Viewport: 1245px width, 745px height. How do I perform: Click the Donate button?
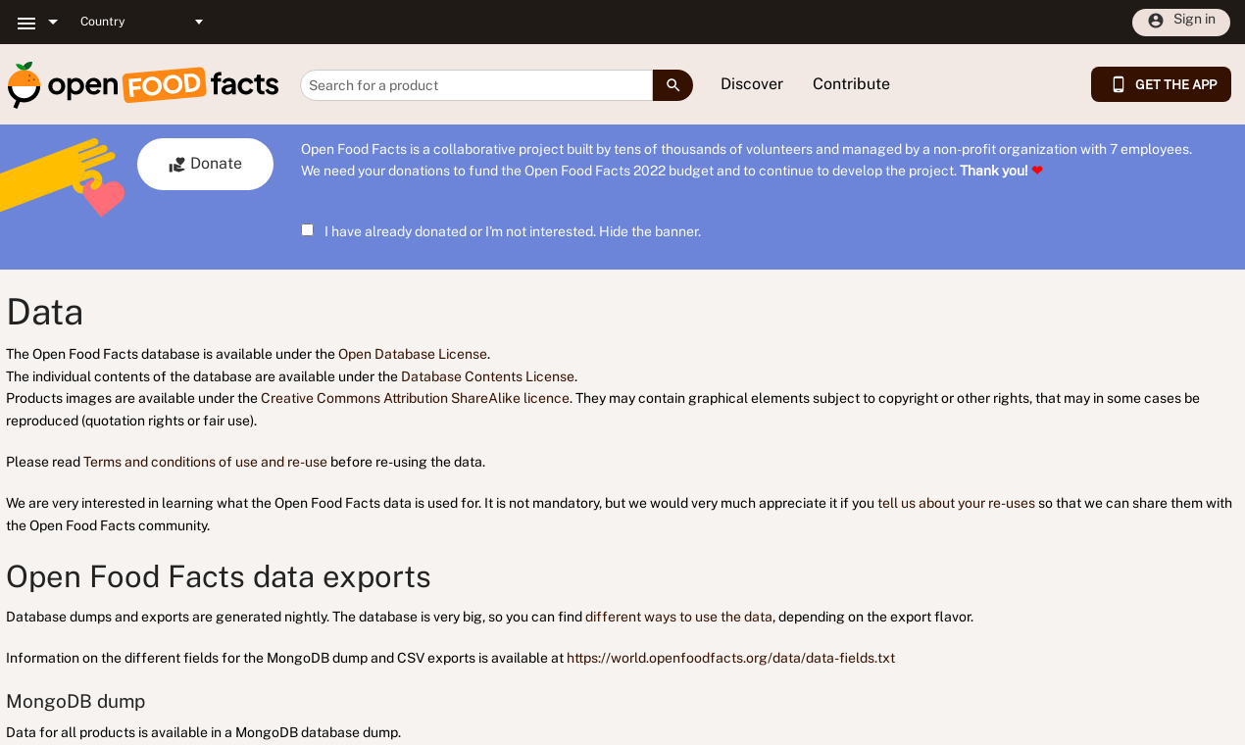coord(205,163)
